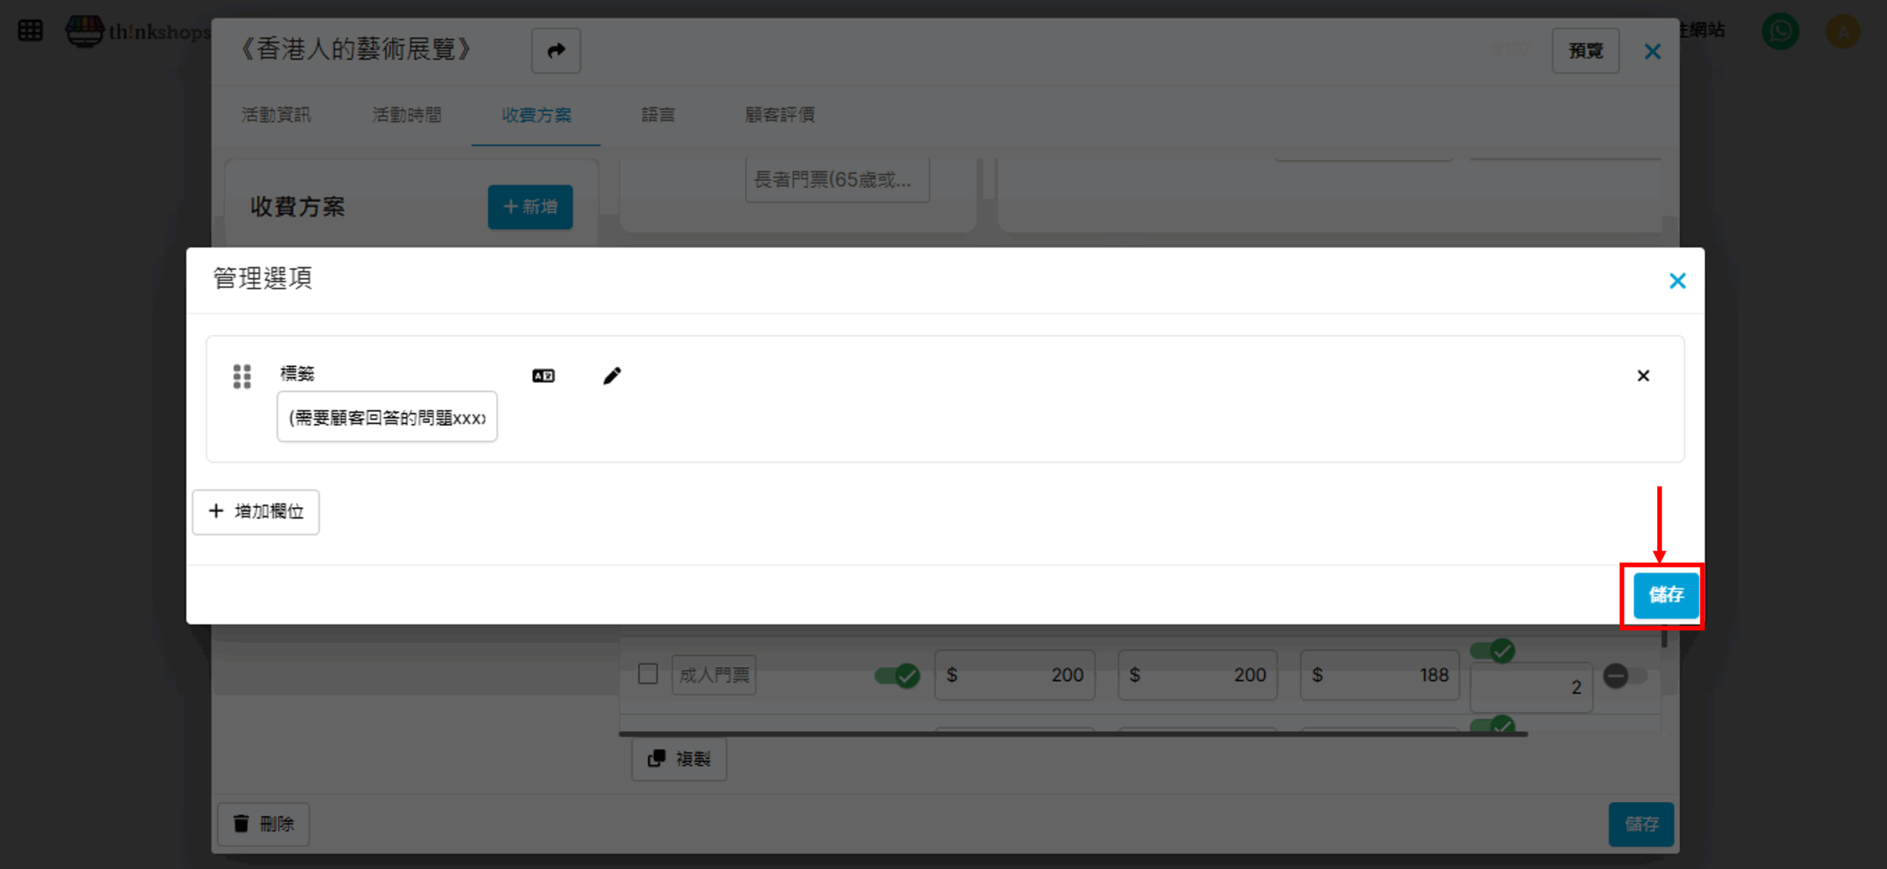Switch to the 活動時間 tab

406,115
